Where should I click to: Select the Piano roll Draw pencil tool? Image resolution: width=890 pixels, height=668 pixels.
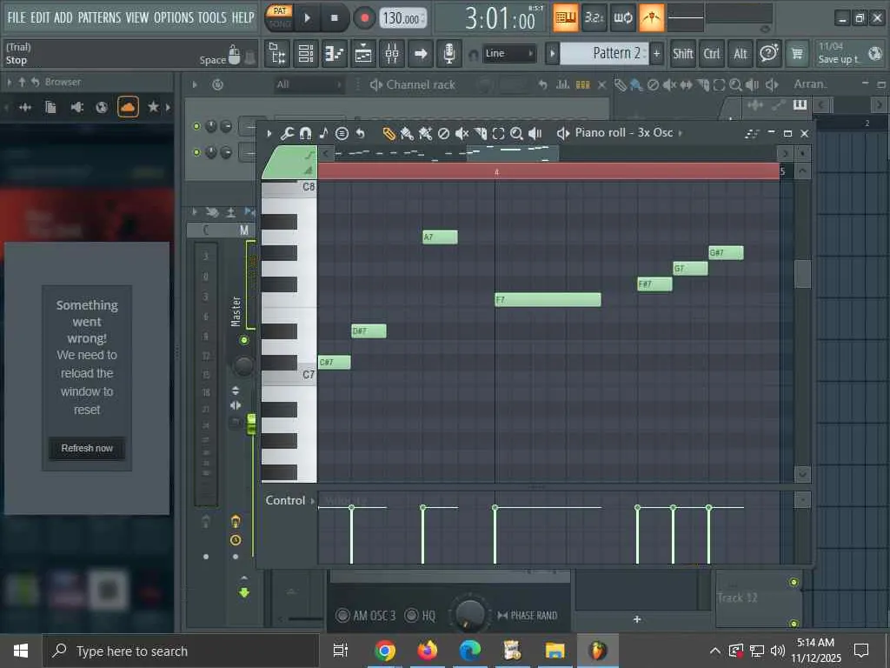pos(389,133)
